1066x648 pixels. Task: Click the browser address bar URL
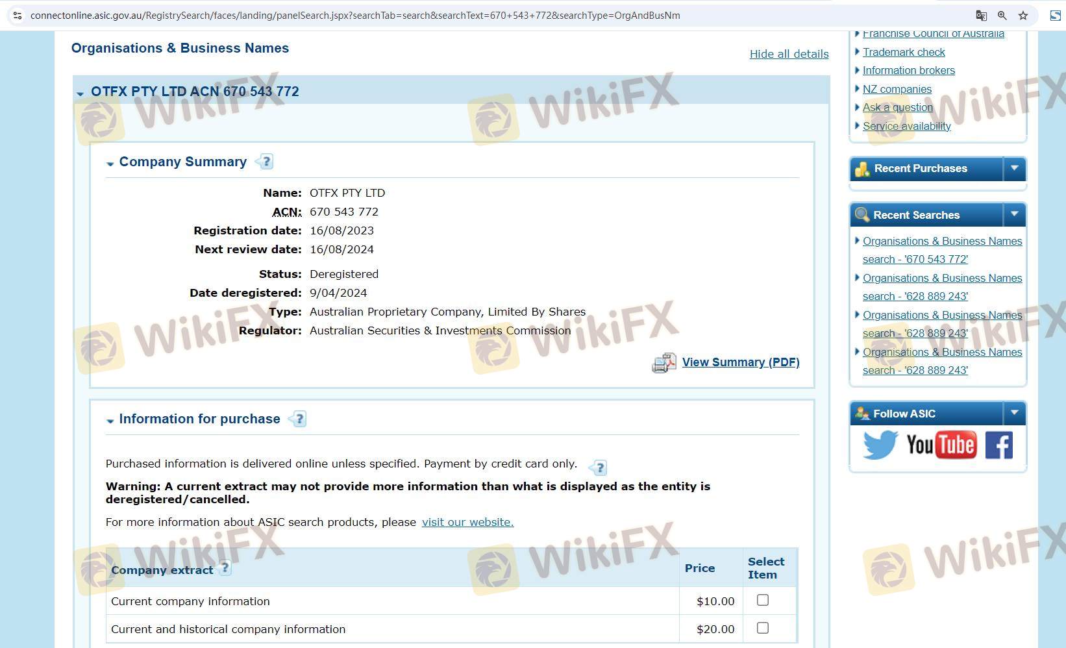click(x=355, y=16)
